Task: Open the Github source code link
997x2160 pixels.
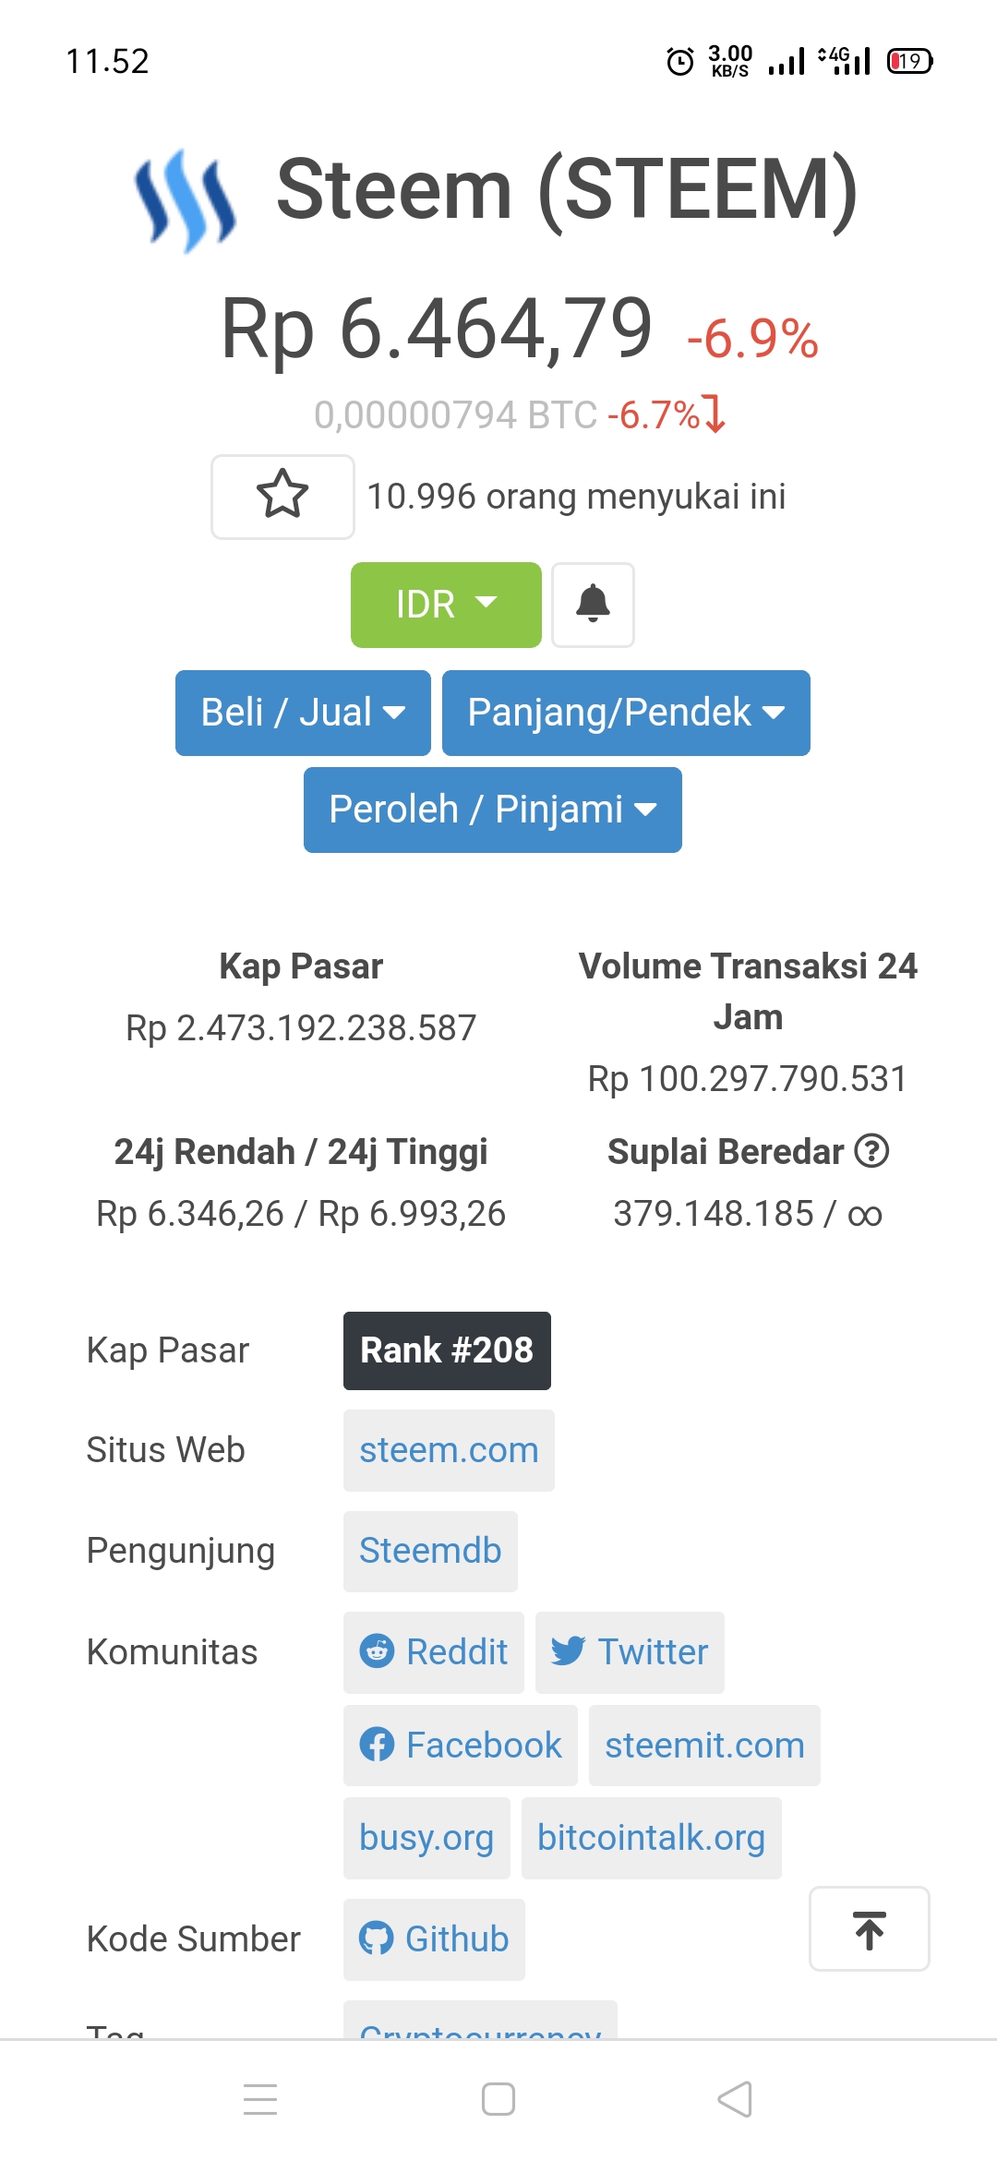Action: (x=434, y=1939)
